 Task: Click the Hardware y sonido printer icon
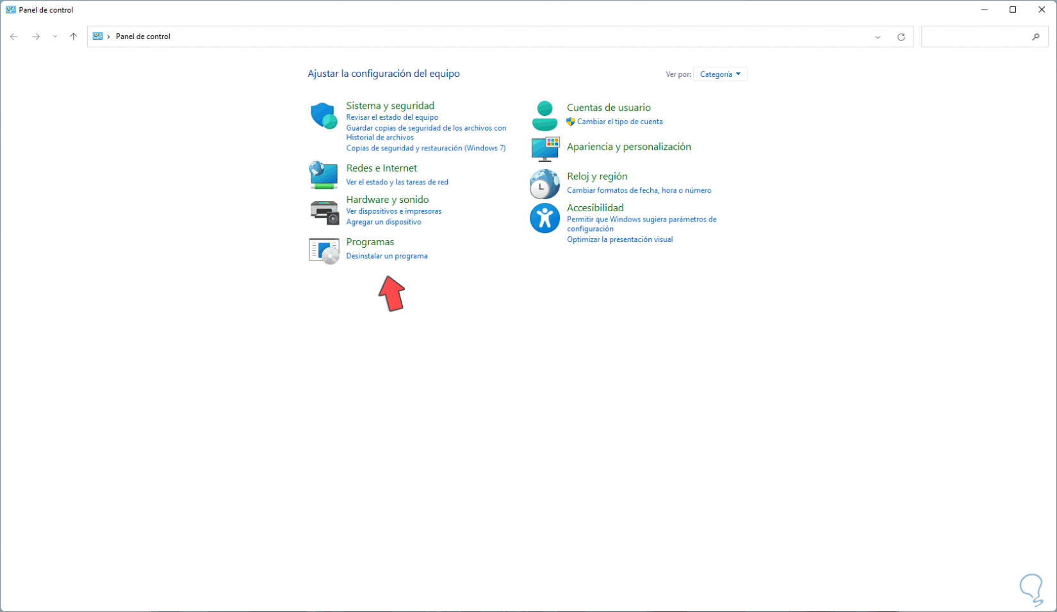click(x=324, y=212)
